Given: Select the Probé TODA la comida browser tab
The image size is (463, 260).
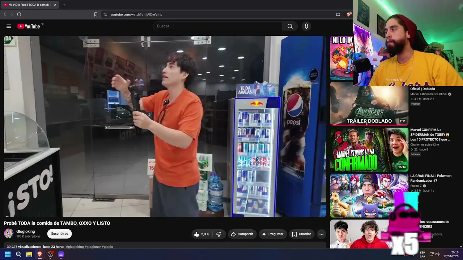Looking at the screenshot, I should coord(30,5).
